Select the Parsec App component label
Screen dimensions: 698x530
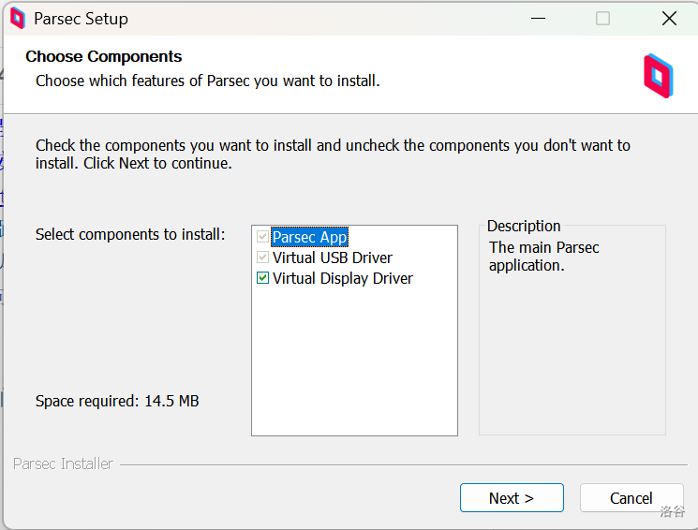point(310,237)
